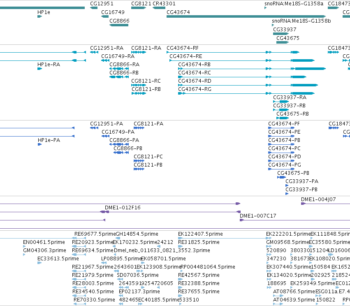Select transcript CG43674-RF
This screenshot has width=350, height=306.
click(183, 48)
